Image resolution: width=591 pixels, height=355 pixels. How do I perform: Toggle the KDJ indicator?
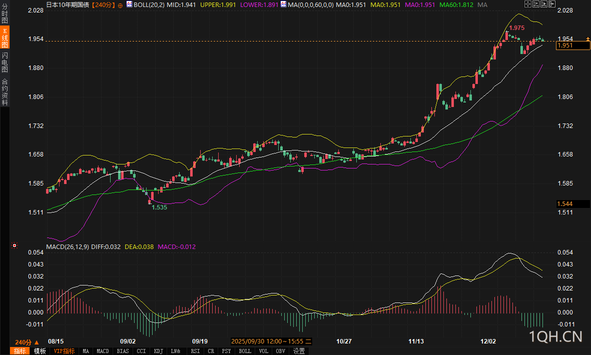point(159,351)
